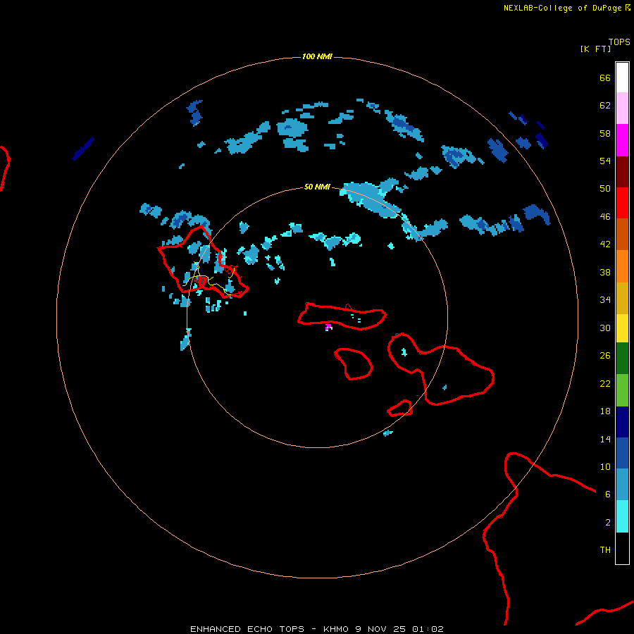634x634 pixels.
Task: Click the '[K FT]' units label
Action: 595,49
